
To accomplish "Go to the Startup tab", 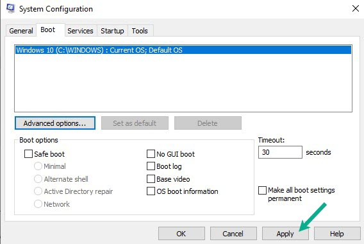I will click(x=112, y=31).
